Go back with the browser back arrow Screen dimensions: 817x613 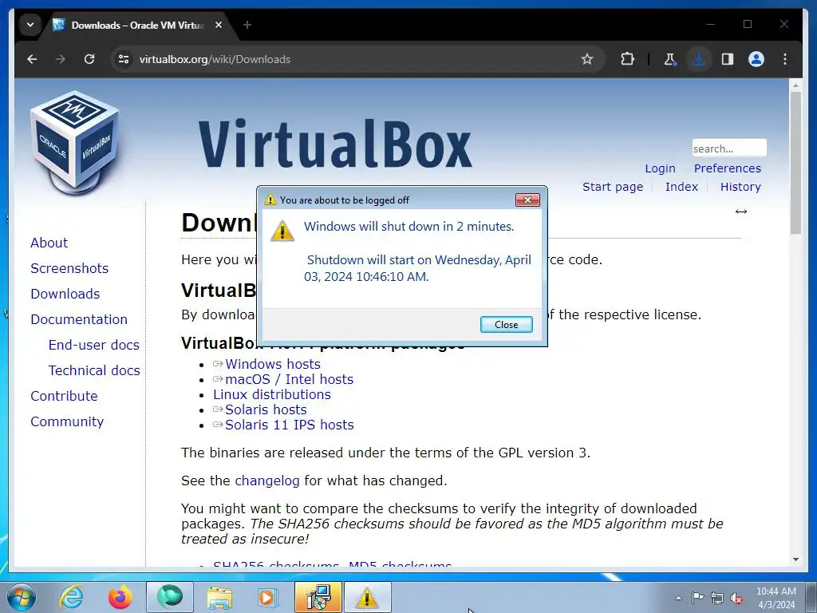(32, 59)
